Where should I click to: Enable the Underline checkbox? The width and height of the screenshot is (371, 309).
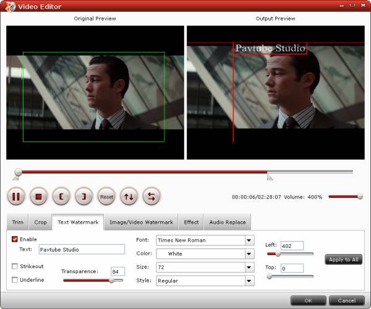pyautogui.click(x=15, y=280)
